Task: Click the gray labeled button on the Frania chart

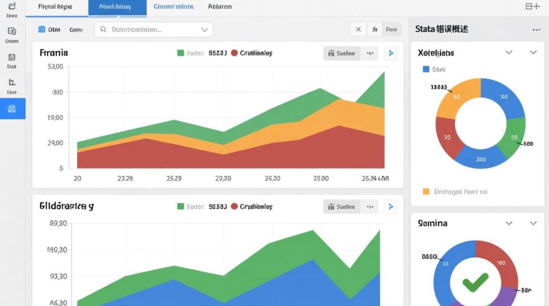Action: 342,53
